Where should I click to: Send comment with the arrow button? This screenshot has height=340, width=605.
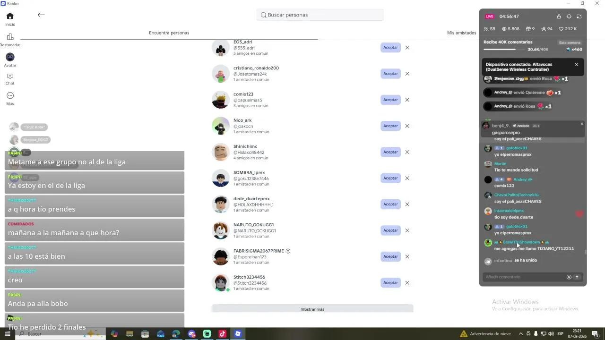tap(577, 277)
